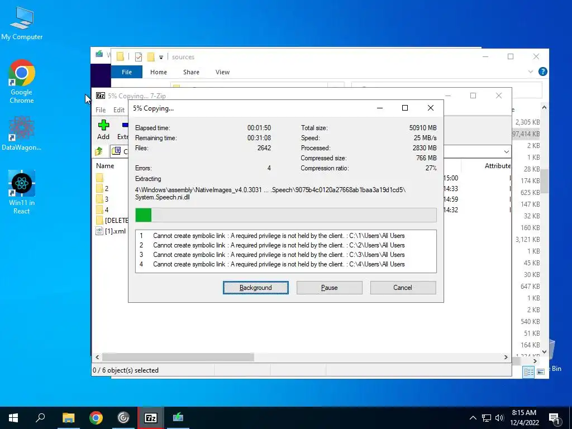The width and height of the screenshot is (572, 429).
Task: Open the 7-Zip path combo box dropdown
Action: tap(506, 151)
